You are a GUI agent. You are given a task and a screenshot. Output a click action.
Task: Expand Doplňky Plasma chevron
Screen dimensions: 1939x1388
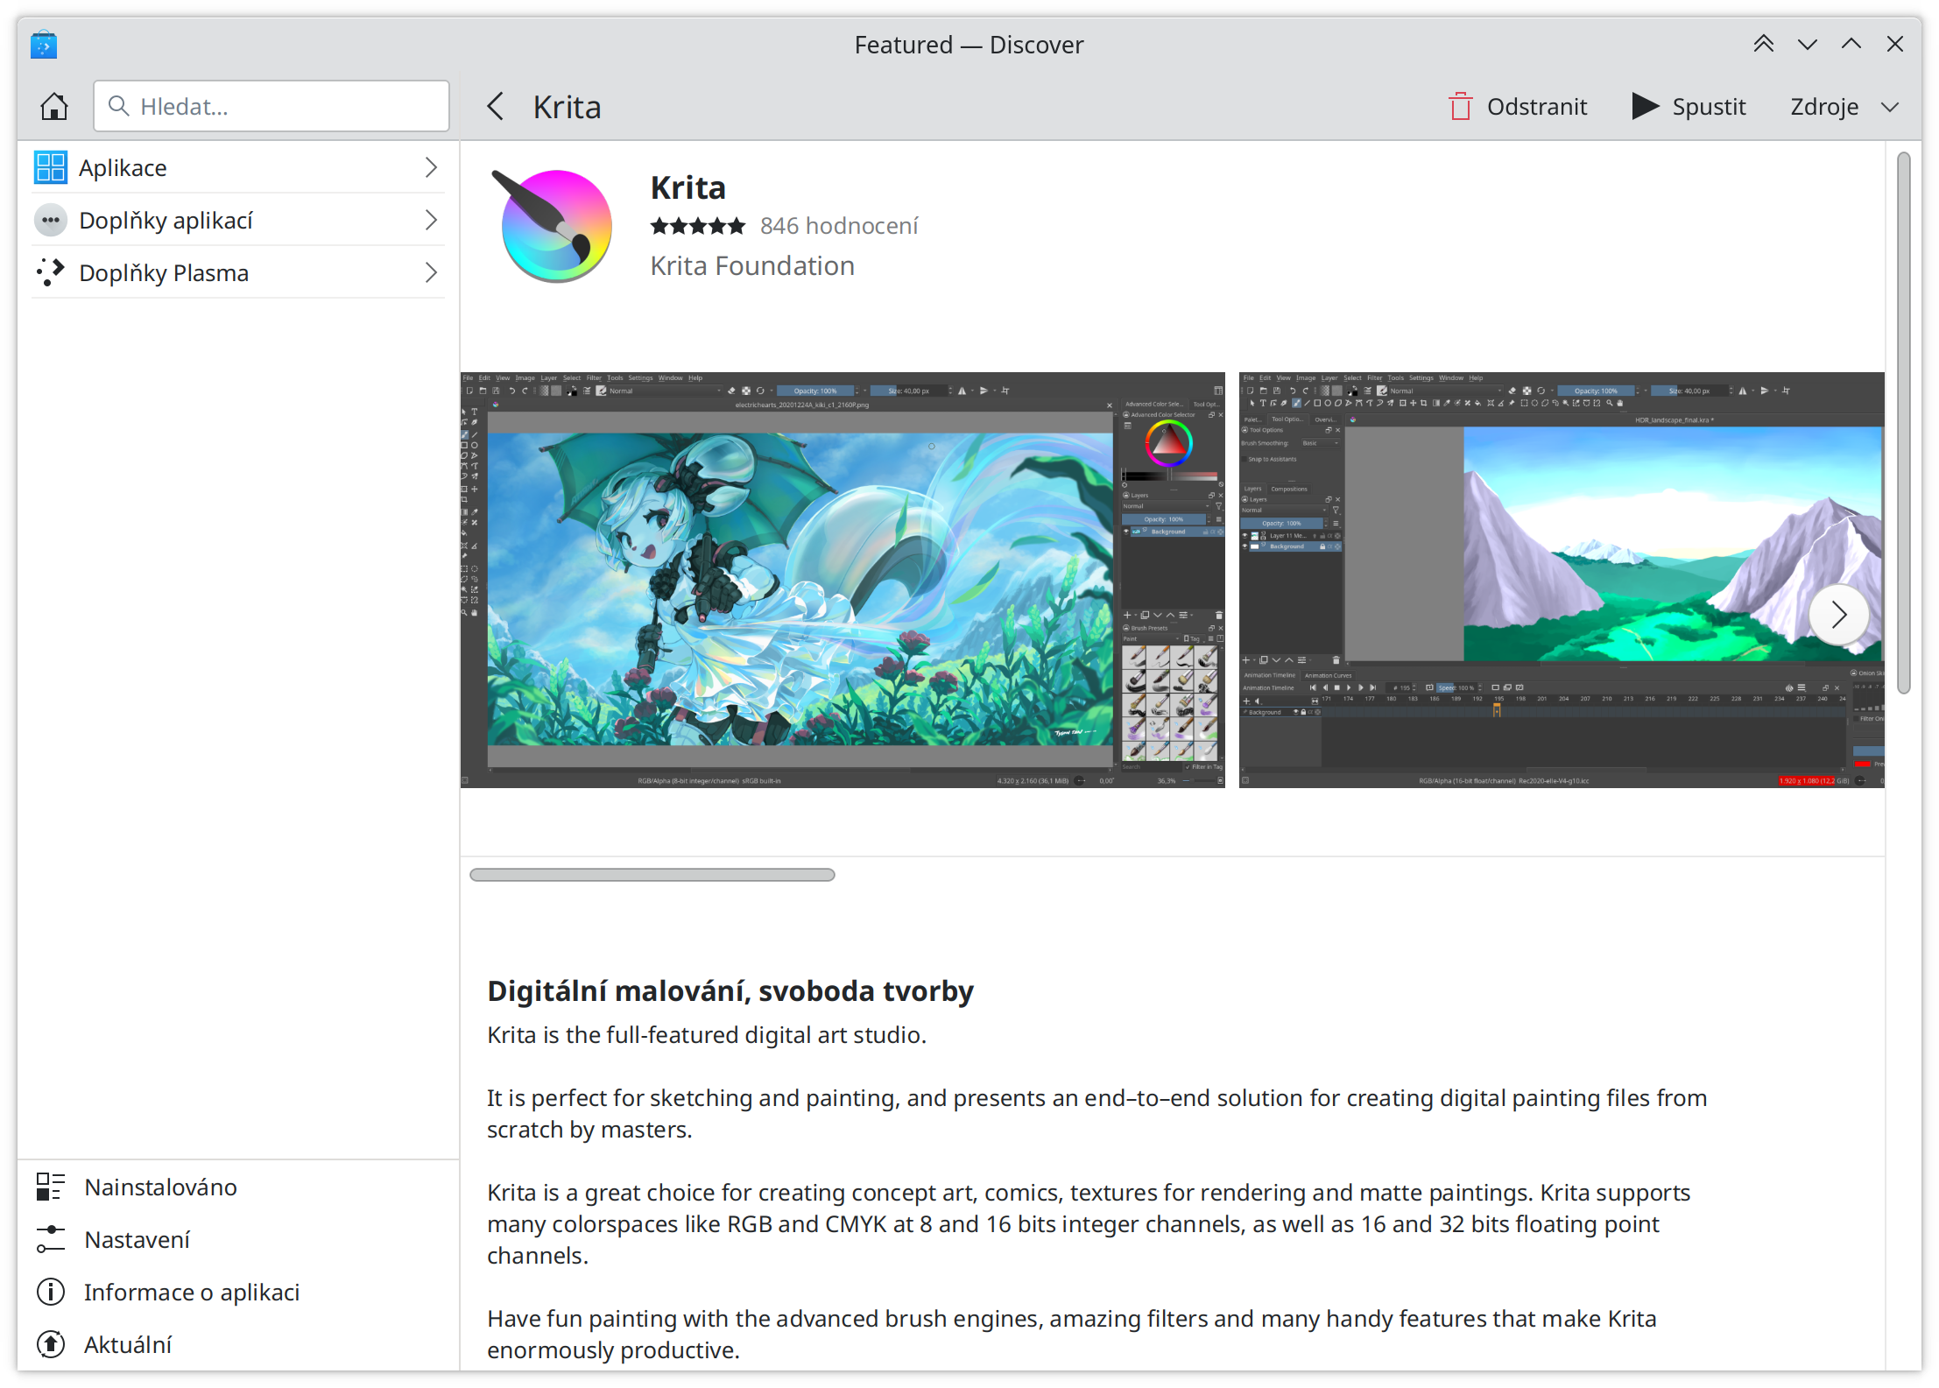coord(430,272)
